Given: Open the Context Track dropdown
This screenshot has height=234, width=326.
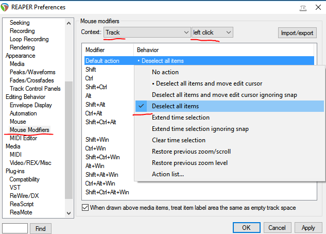Looking at the screenshot, I should pos(147,32).
